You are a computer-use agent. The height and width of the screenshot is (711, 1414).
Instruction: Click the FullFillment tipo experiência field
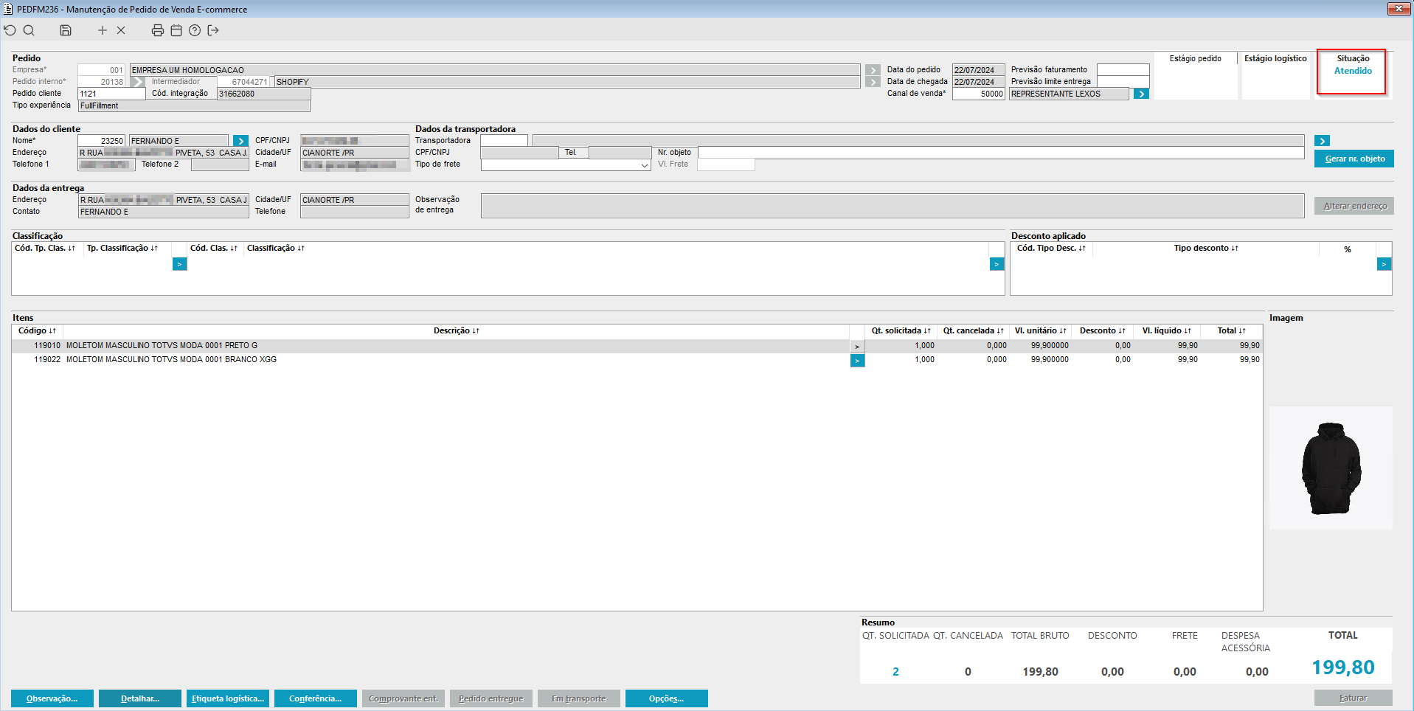[194, 105]
